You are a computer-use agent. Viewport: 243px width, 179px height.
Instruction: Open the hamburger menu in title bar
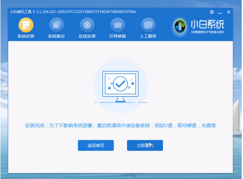(x=212, y=12)
